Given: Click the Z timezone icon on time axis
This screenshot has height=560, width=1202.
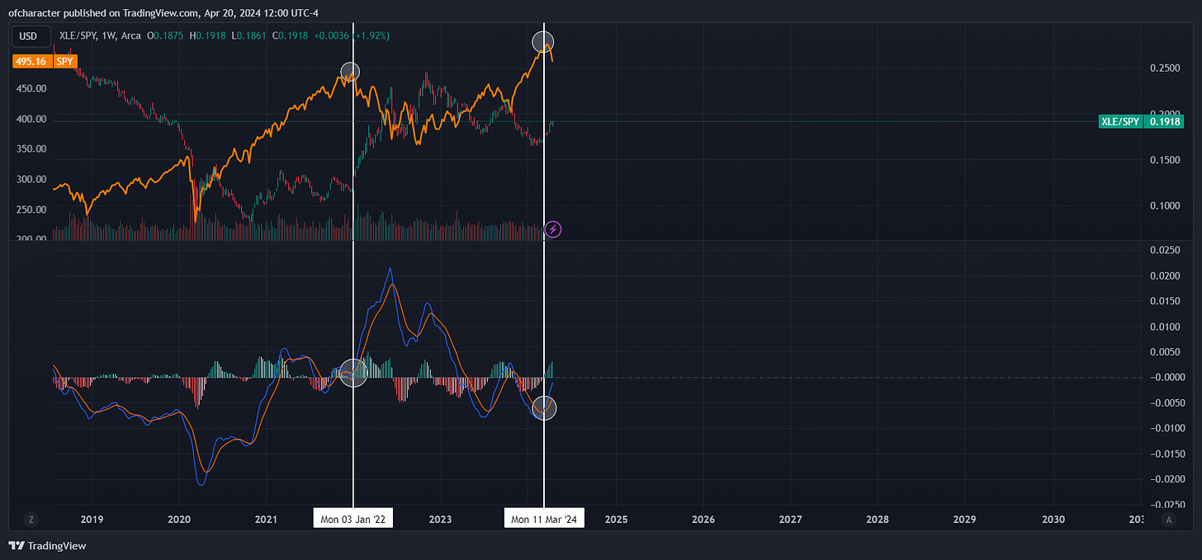Looking at the screenshot, I should [x=31, y=520].
